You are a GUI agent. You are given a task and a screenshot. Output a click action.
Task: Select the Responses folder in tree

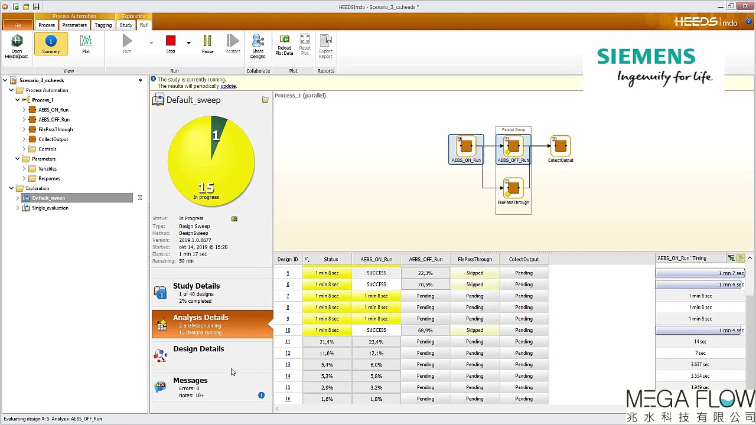[49, 178]
